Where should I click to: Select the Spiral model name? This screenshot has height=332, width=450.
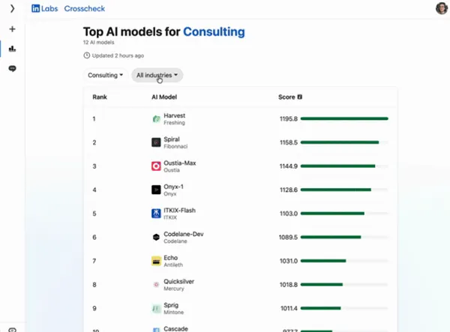pos(172,139)
